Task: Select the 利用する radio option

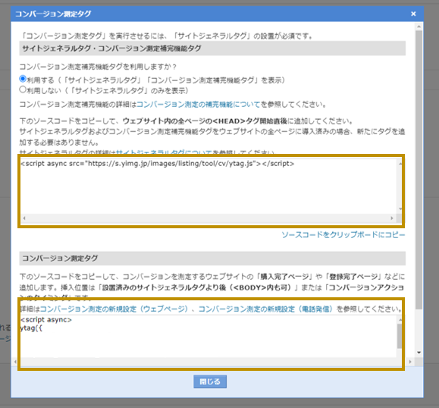Action: coord(23,79)
